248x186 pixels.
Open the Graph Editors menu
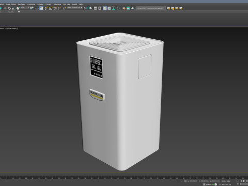click(x=11, y=4)
